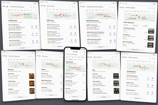Expand More places under Gyms
This screenshot has width=158, height=105.
pos(104,97)
